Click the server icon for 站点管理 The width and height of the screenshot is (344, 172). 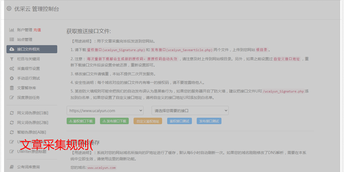tap(12, 40)
